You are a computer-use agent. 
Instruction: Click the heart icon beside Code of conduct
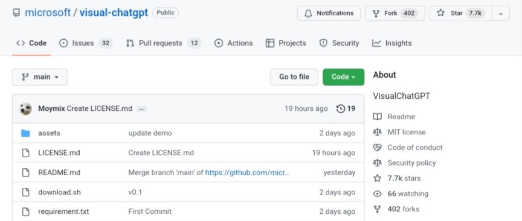point(377,148)
